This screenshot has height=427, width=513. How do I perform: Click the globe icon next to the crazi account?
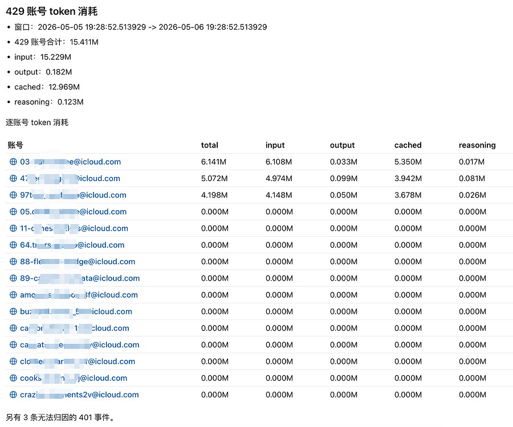pos(13,395)
